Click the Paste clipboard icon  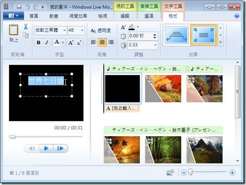point(14,30)
